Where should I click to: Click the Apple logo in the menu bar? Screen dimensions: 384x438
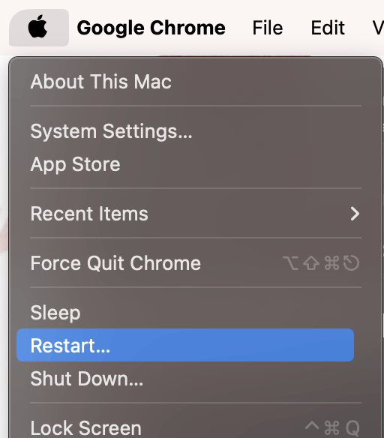tap(38, 27)
